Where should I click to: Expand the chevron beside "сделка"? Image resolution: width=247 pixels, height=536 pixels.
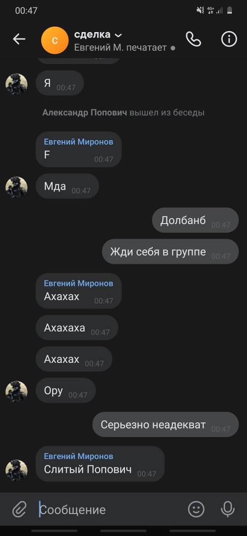pyautogui.click(x=118, y=35)
